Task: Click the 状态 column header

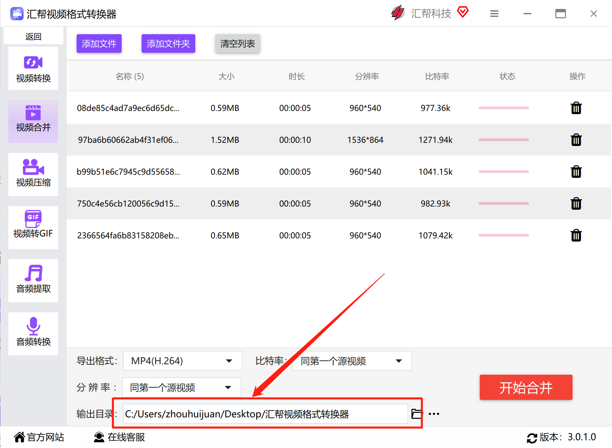Action: tap(507, 76)
